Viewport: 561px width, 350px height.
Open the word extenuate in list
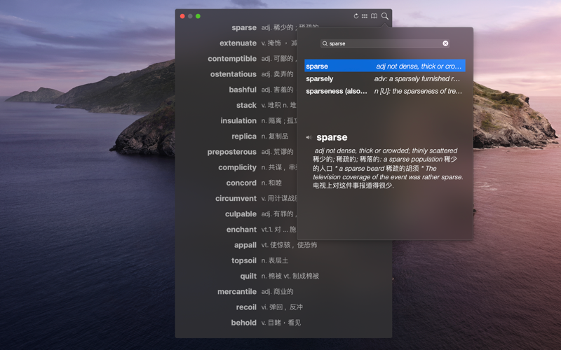point(238,43)
